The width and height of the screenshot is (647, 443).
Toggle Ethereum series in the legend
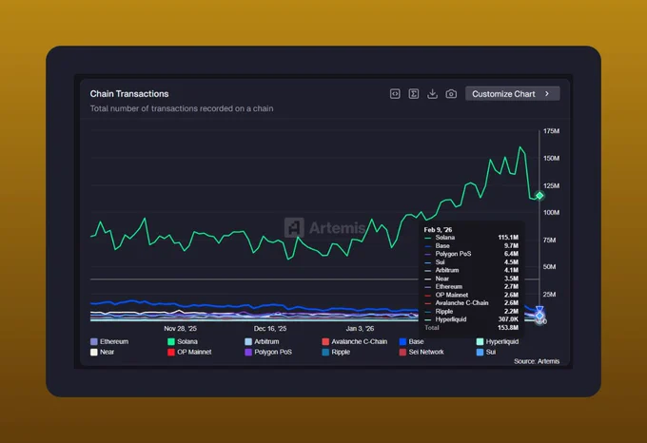click(x=109, y=341)
